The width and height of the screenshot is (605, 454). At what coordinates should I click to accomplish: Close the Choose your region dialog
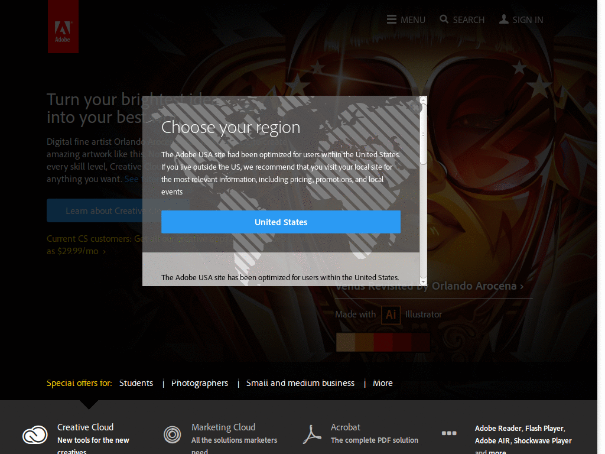click(415, 107)
